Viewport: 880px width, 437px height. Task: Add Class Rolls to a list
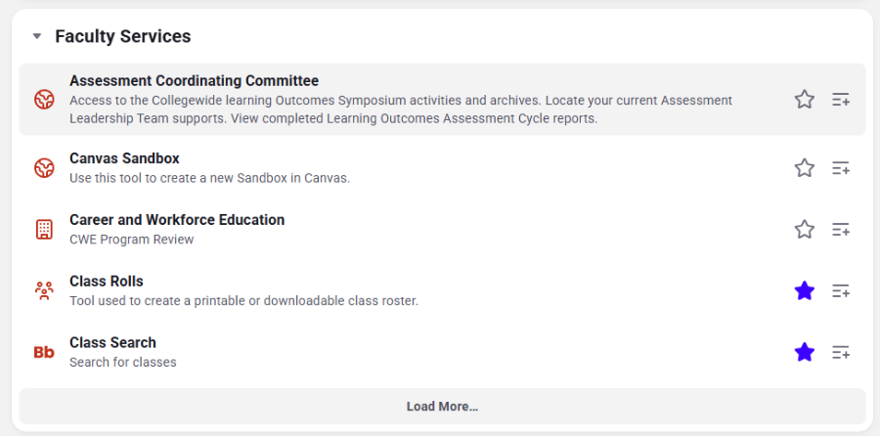pyautogui.click(x=840, y=290)
